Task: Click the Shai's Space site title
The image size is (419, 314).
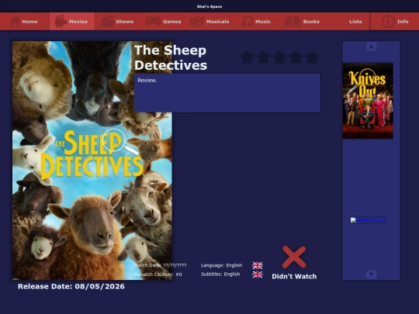Action: point(209,6)
